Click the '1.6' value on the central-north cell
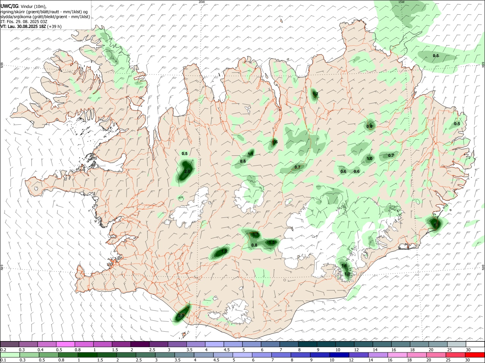 pyautogui.click(x=275, y=142)
